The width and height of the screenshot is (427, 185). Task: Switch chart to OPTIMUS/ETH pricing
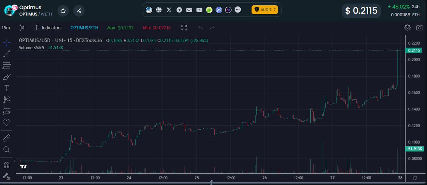pyautogui.click(x=84, y=27)
